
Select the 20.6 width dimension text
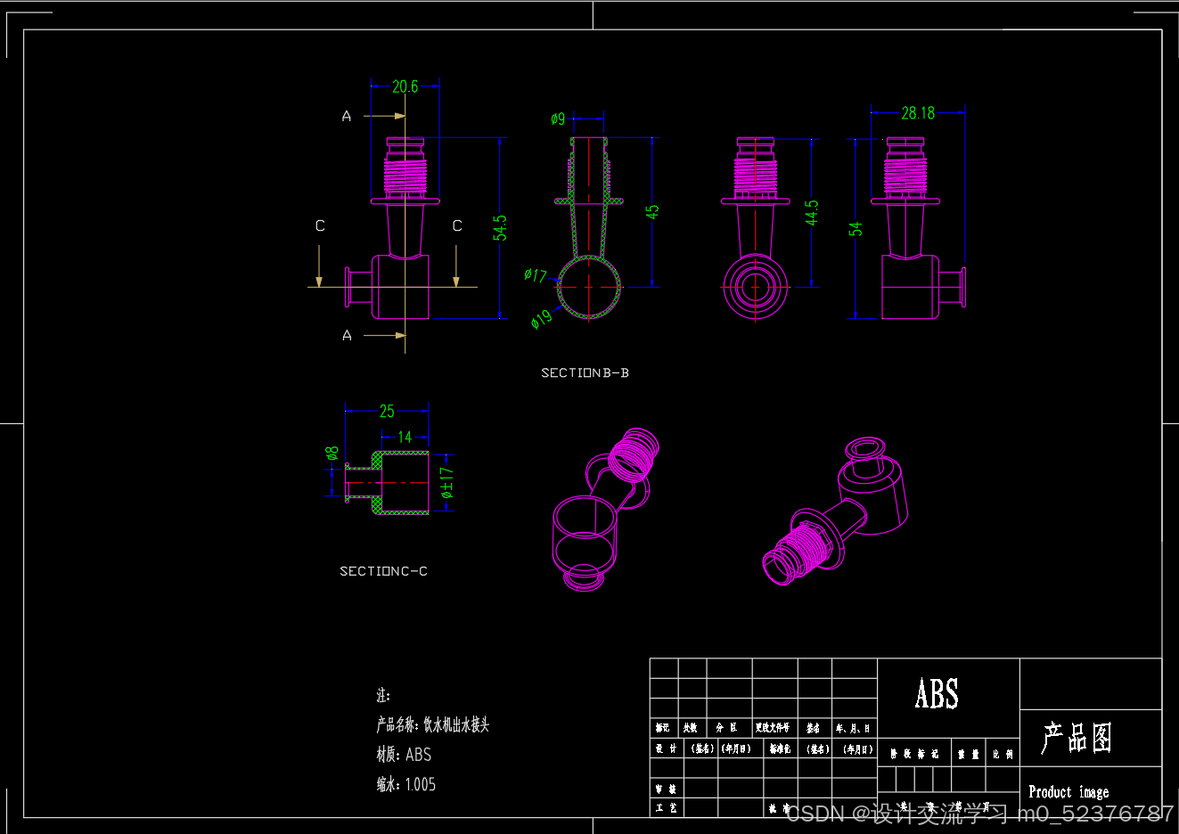pyautogui.click(x=405, y=86)
